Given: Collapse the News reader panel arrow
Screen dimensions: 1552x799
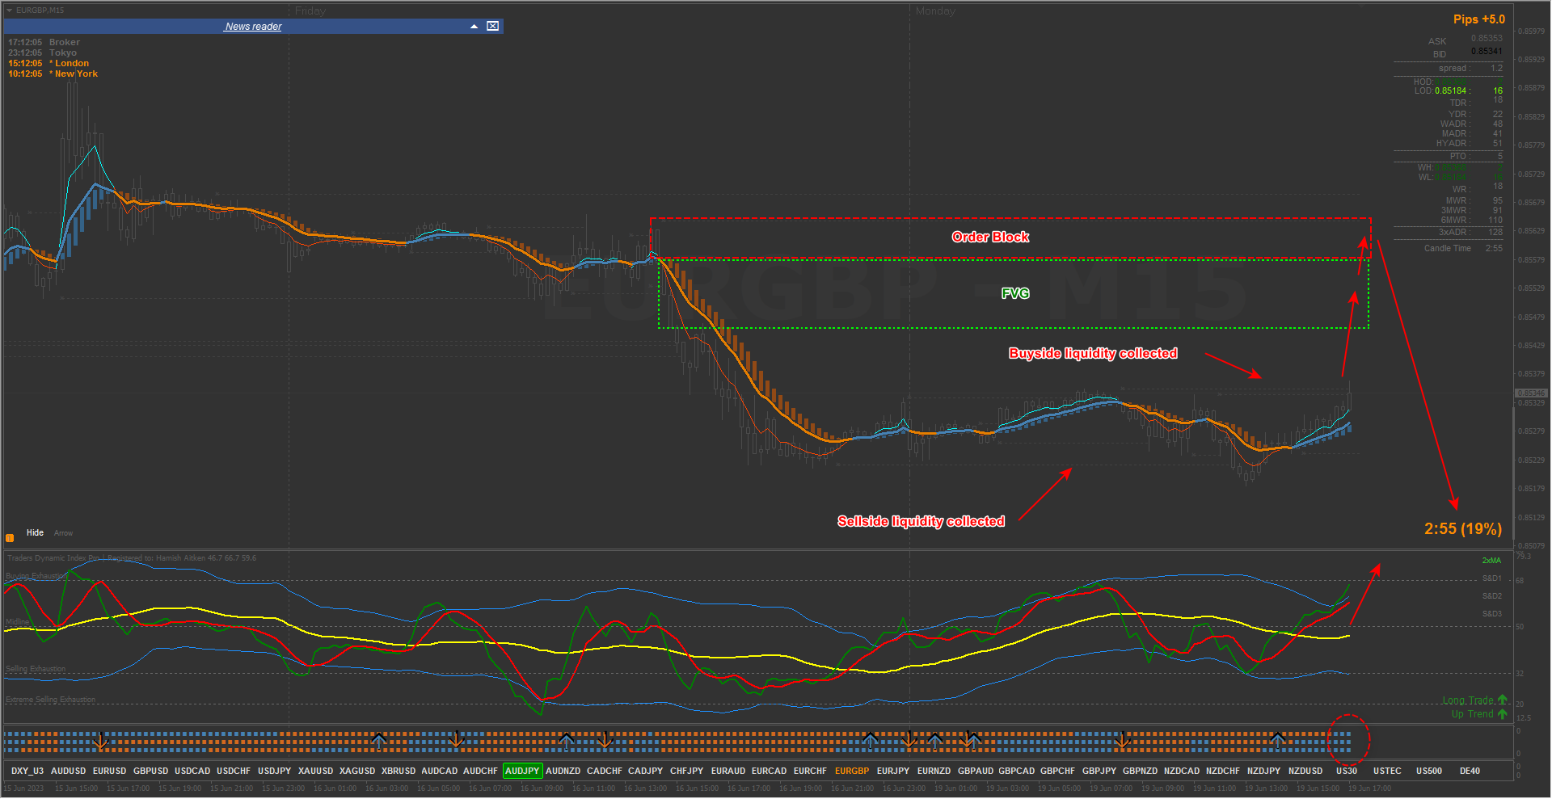Looking at the screenshot, I should click(474, 27).
